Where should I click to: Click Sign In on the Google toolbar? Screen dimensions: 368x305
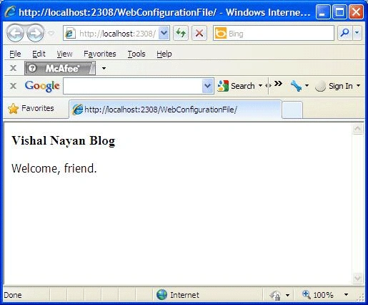[334, 86]
